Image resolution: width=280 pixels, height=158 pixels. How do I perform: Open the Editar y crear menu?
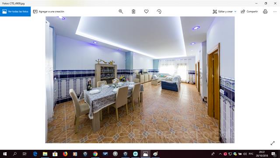[224, 11]
